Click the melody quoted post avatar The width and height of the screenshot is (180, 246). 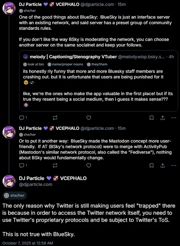26,57
